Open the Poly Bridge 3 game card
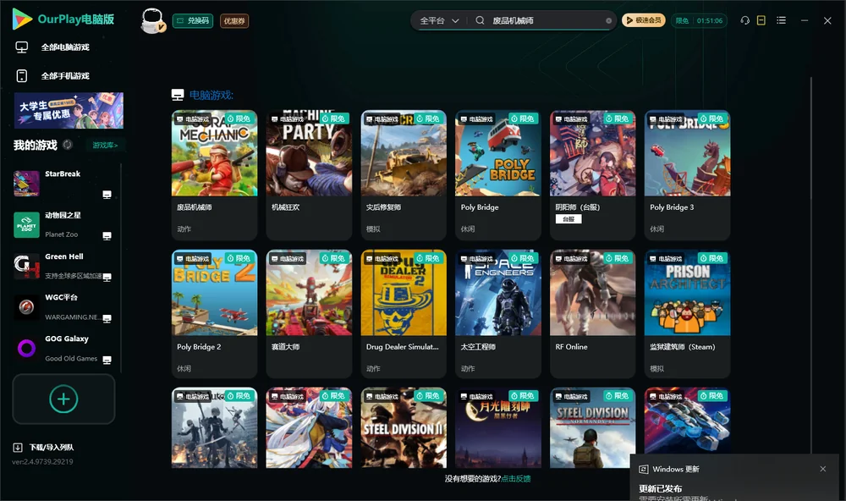The height and width of the screenshot is (501, 846). tap(687, 175)
